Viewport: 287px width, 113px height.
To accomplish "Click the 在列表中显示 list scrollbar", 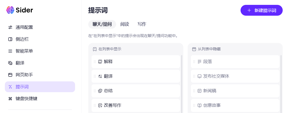I will click(x=182, y=81).
